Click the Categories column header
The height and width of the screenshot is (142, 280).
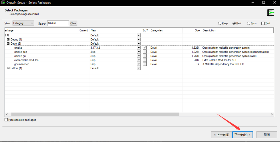166,30
